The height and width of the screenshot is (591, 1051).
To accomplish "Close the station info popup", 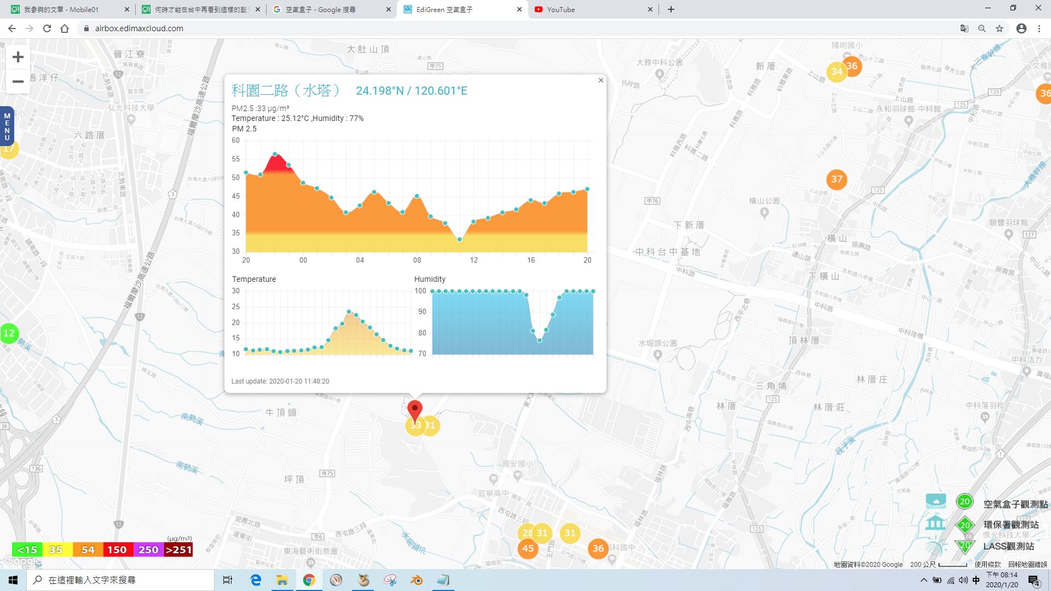I will pyautogui.click(x=600, y=80).
